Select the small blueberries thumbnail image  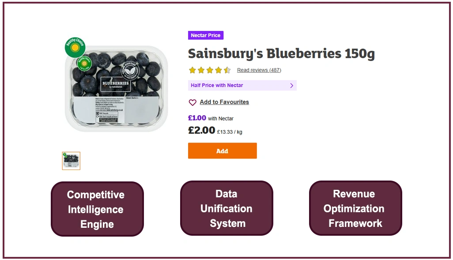click(x=71, y=161)
